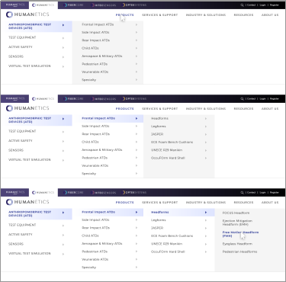
Task: Click the search magnifier icon in the bottom panel's dark bar
Action: coord(242,193)
